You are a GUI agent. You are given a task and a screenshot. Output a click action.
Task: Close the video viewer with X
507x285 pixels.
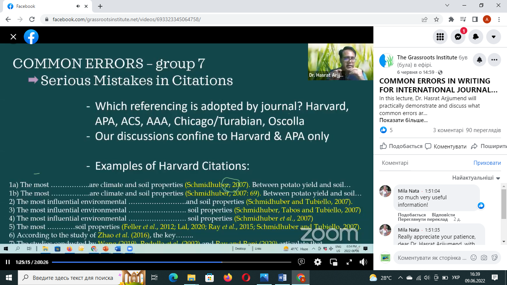(13, 37)
